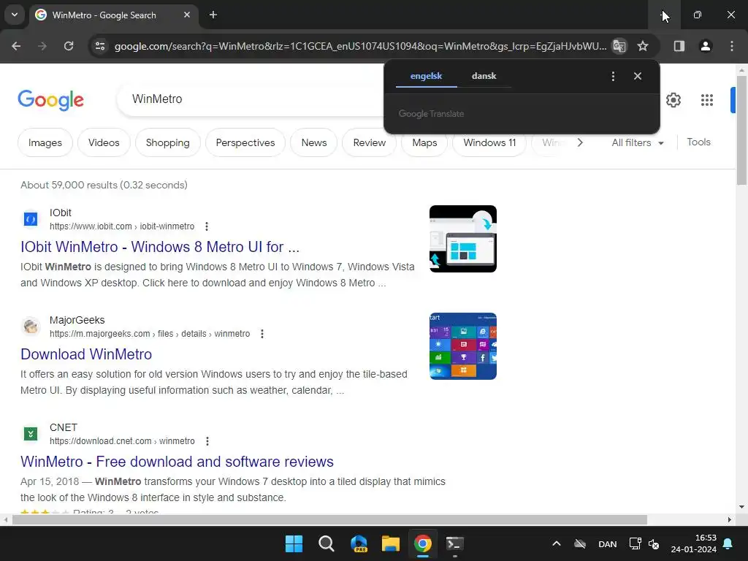Open the Chrome profile icon
748x561 pixels.
[x=705, y=46]
